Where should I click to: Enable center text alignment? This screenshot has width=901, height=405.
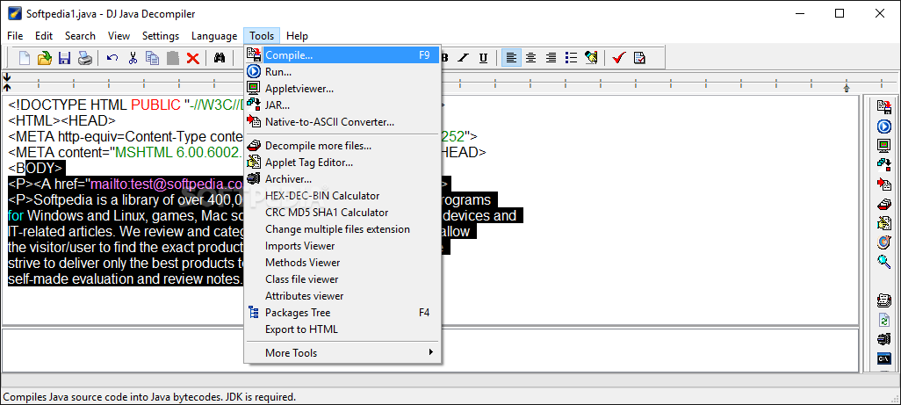click(531, 58)
